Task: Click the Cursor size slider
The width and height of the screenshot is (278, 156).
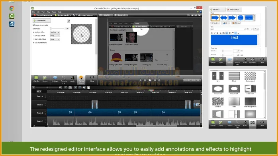Action: (x=57, y=29)
